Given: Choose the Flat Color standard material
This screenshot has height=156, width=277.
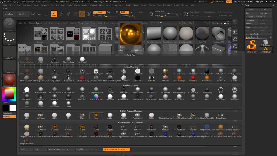Looking at the screenshot, I should [x=27, y=90].
